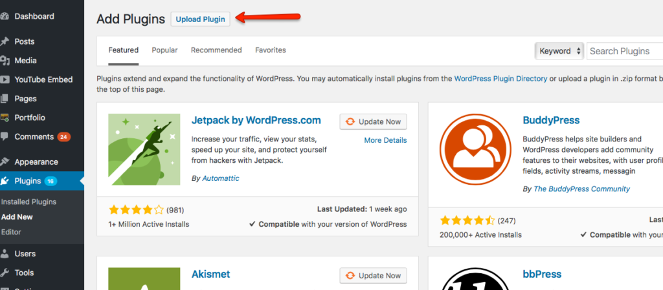Click the Appearance paintbrush icon
This screenshot has width=663, height=290.
(x=5, y=162)
